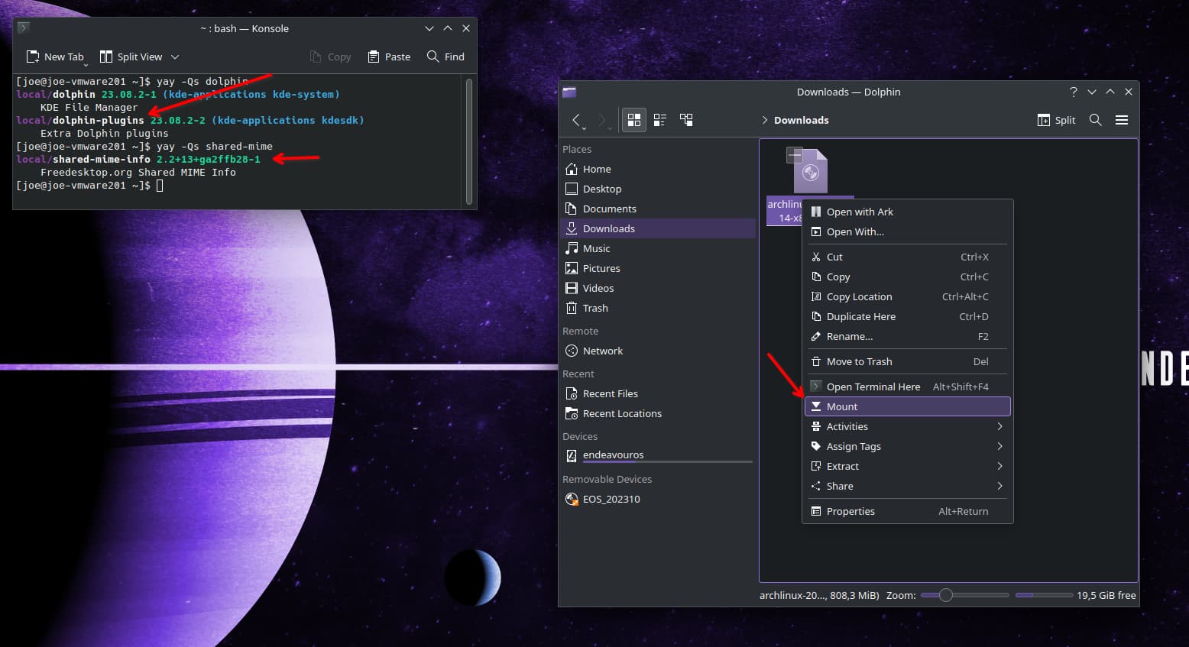Select Copy in the context menu

point(908,277)
